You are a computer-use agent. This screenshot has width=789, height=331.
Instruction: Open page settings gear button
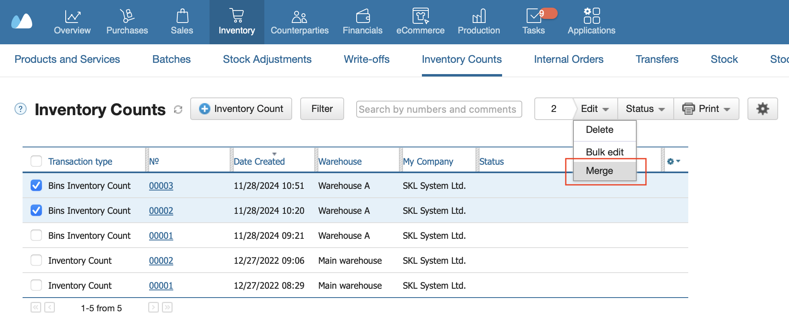pyautogui.click(x=762, y=109)
